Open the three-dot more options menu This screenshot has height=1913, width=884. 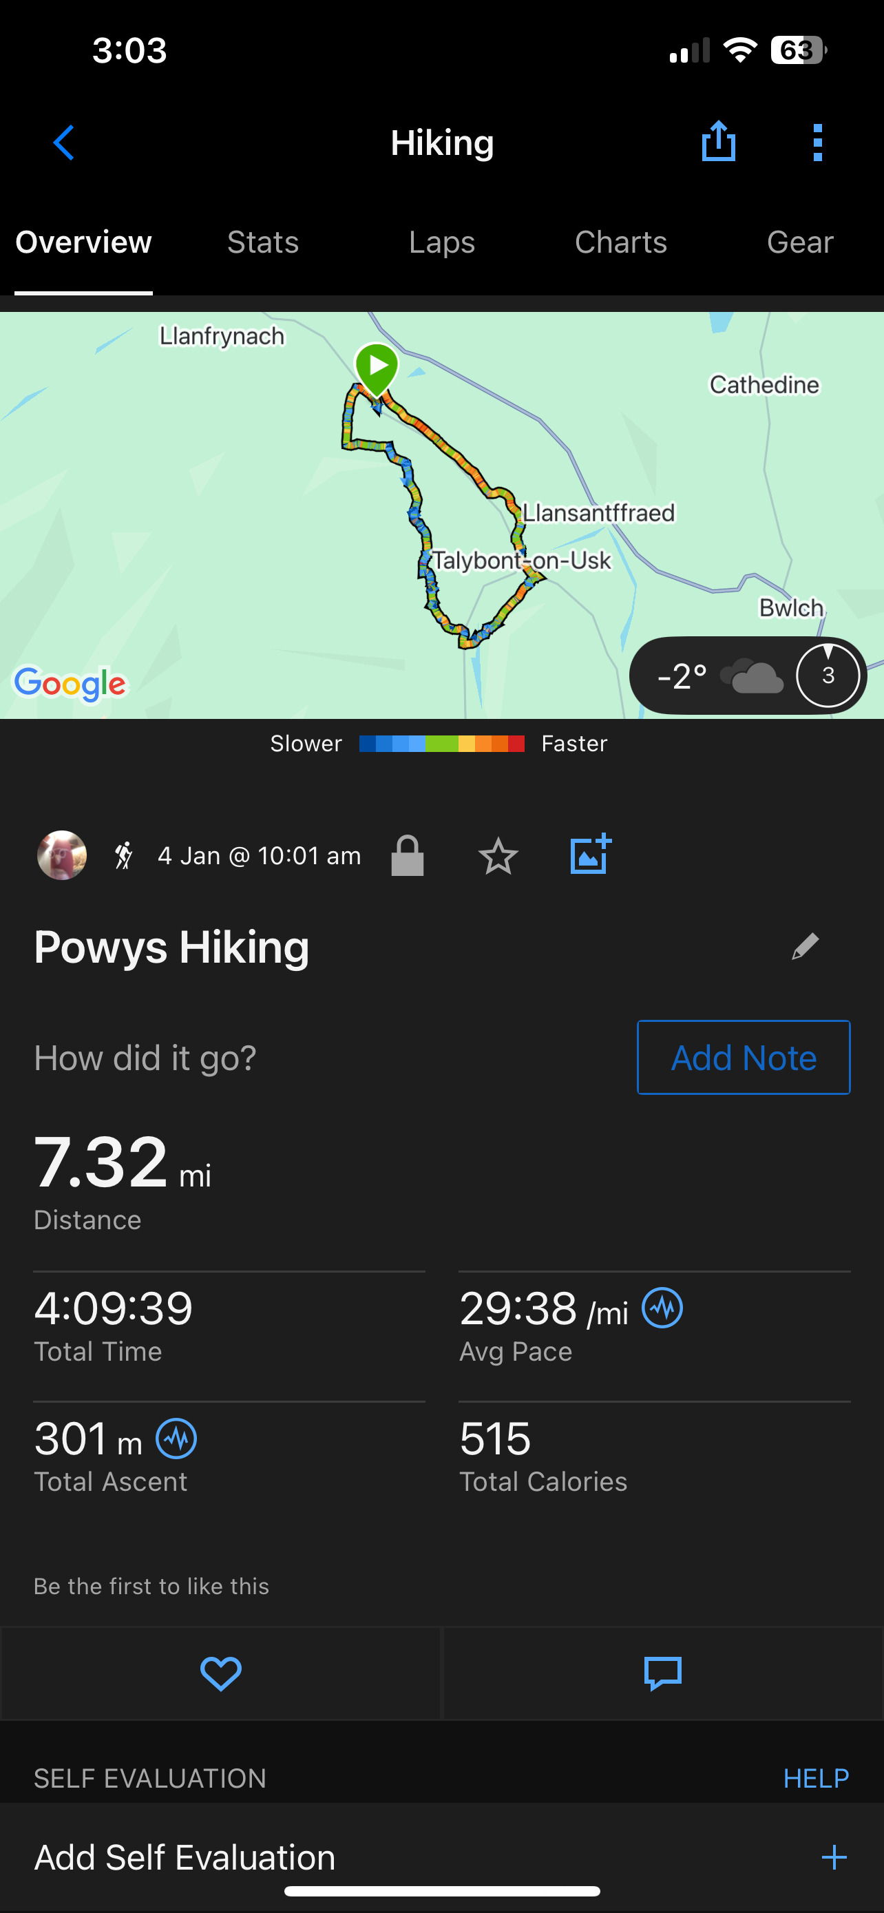[x=817, y=143]
